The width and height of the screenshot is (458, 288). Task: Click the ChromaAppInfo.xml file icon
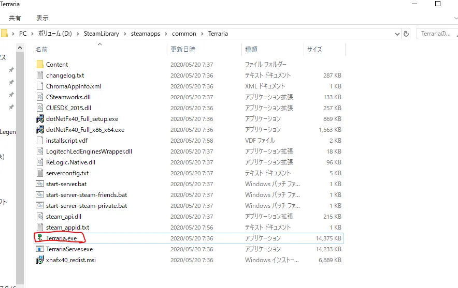click(40, 86)
